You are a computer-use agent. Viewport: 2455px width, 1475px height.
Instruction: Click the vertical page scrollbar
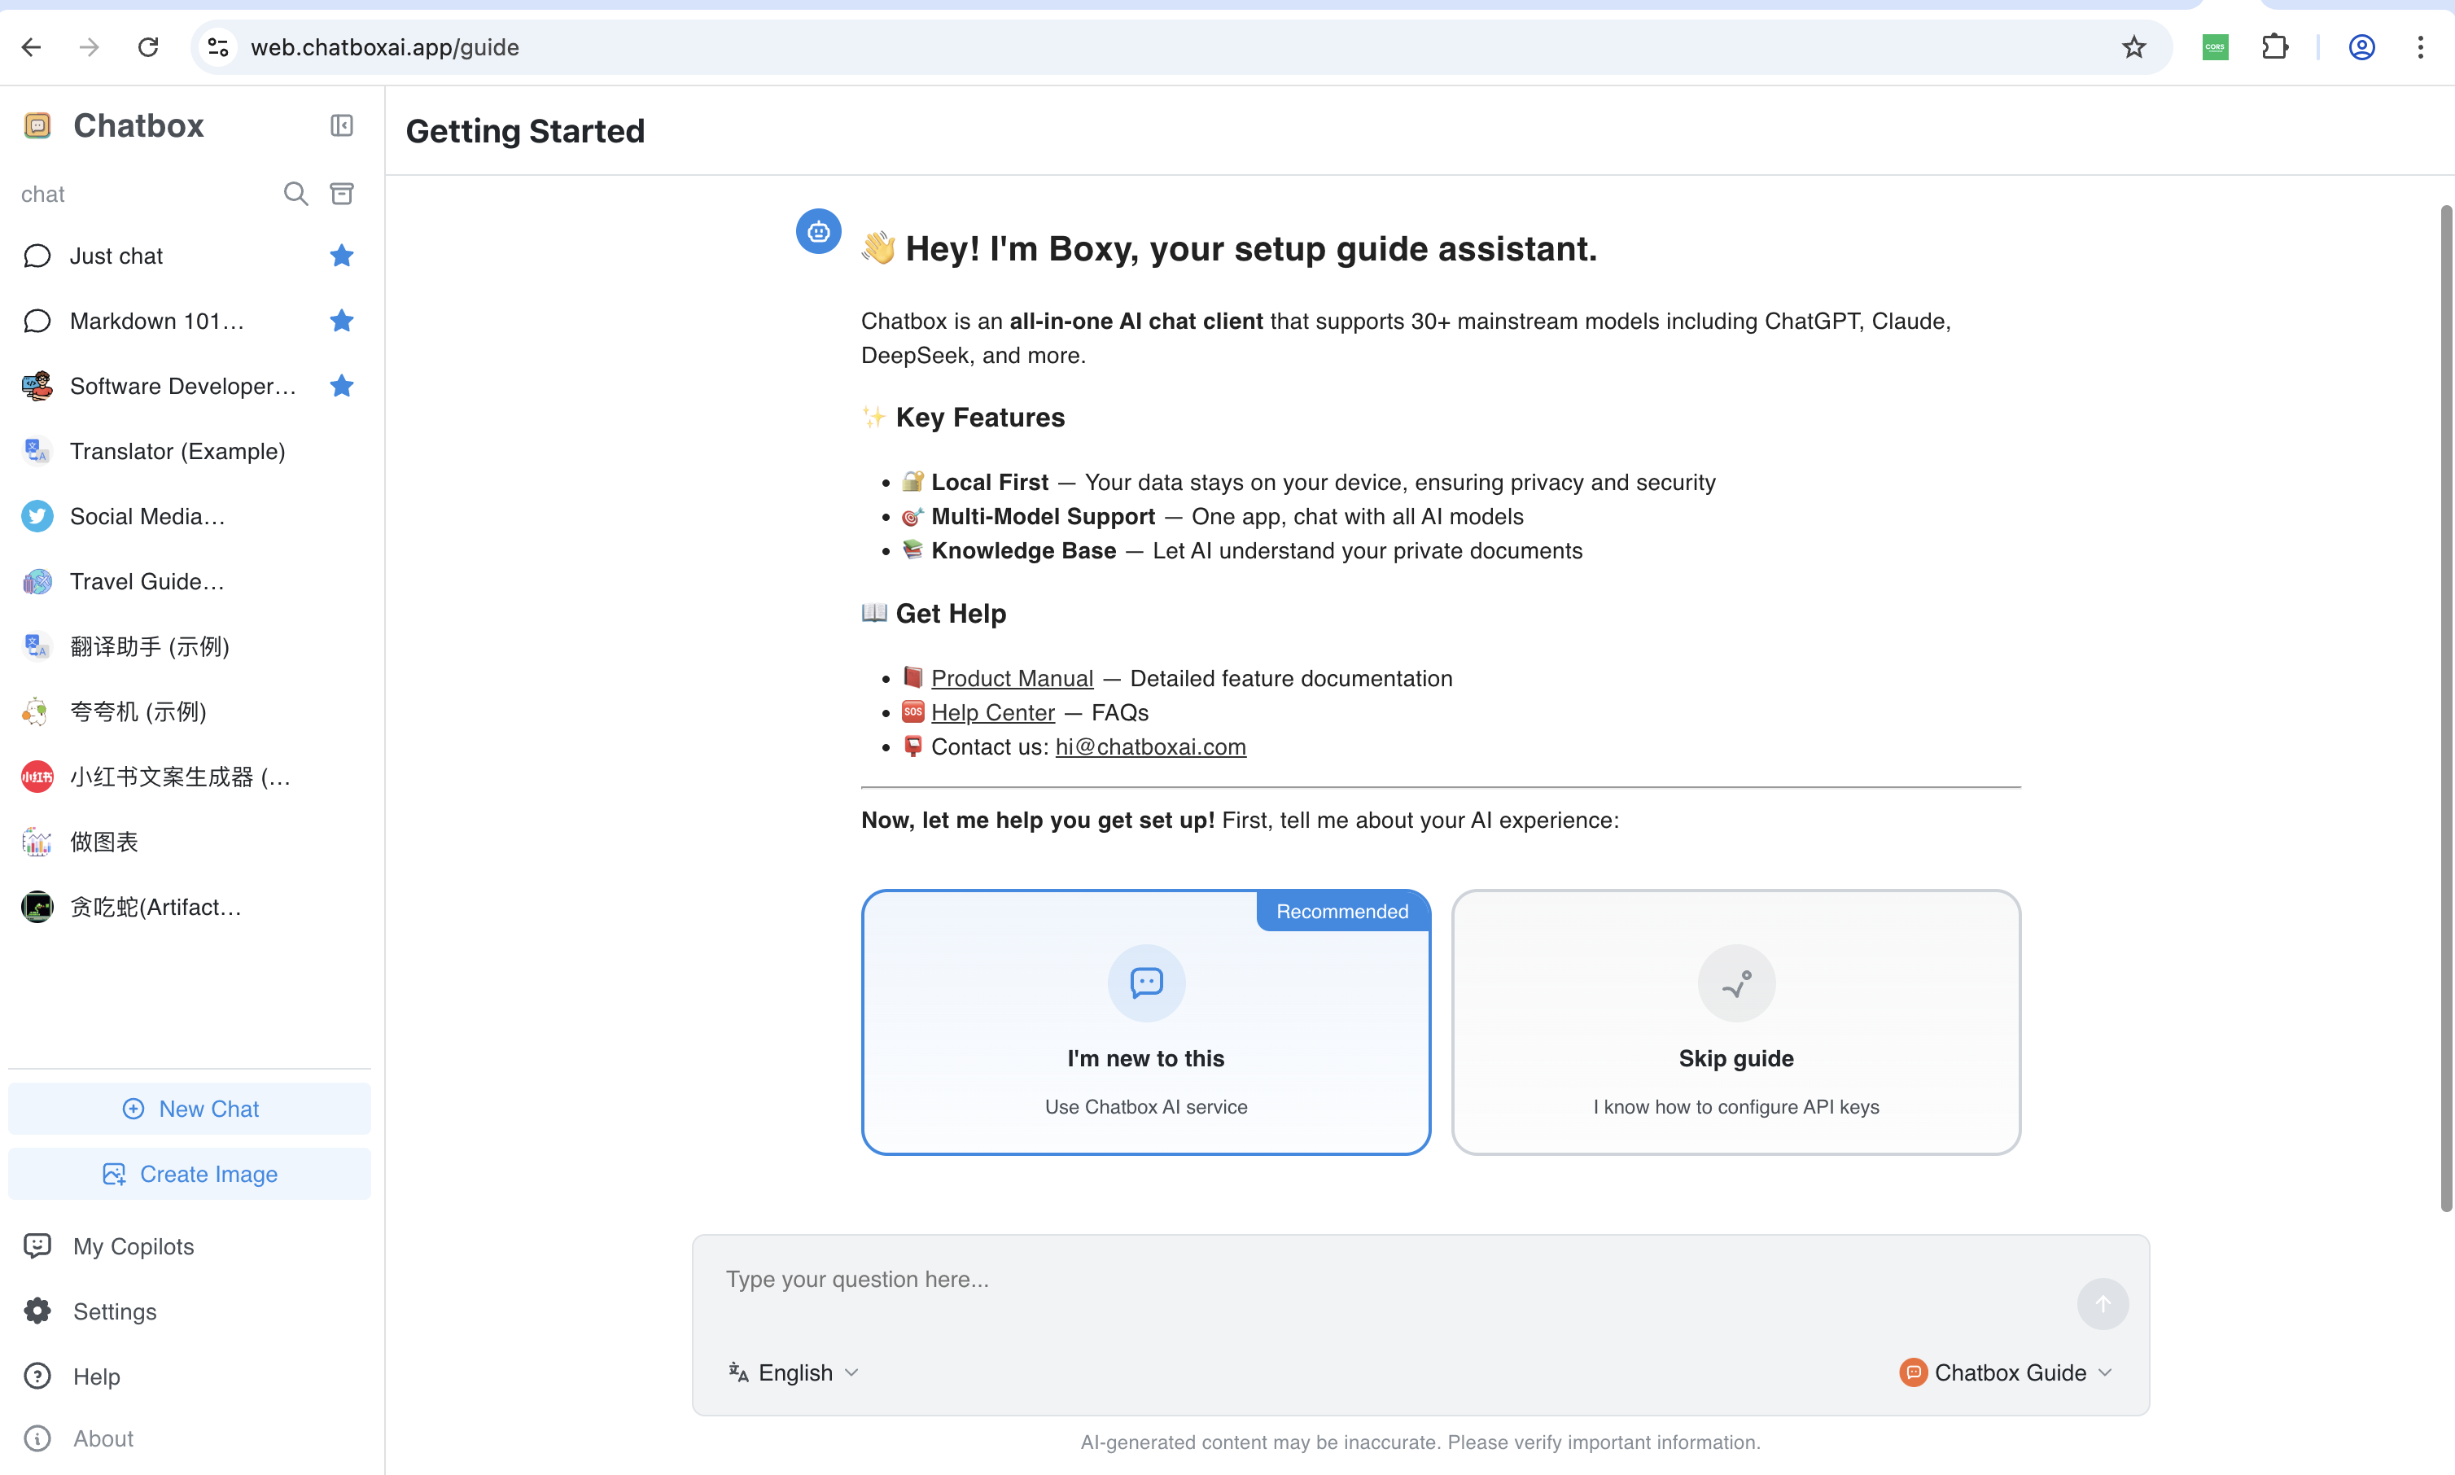coord(2445,707)
